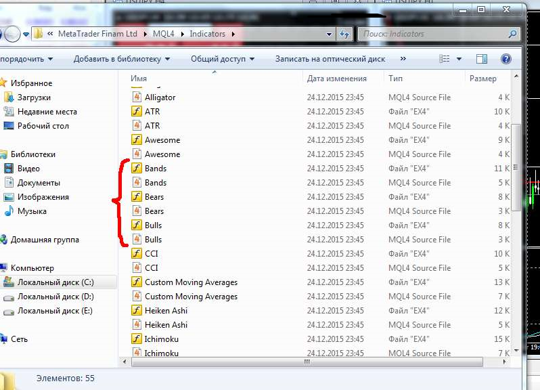The height and width of the screenshot is (390, 540).
Task: Expand the arrow after Indicators breadcrumb
Action: pos(233,34)
